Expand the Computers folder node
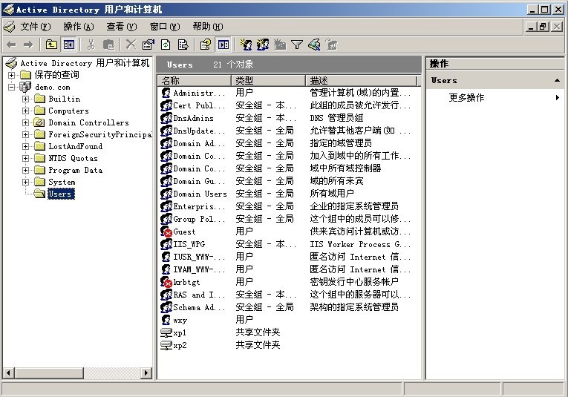 point(25,111)
